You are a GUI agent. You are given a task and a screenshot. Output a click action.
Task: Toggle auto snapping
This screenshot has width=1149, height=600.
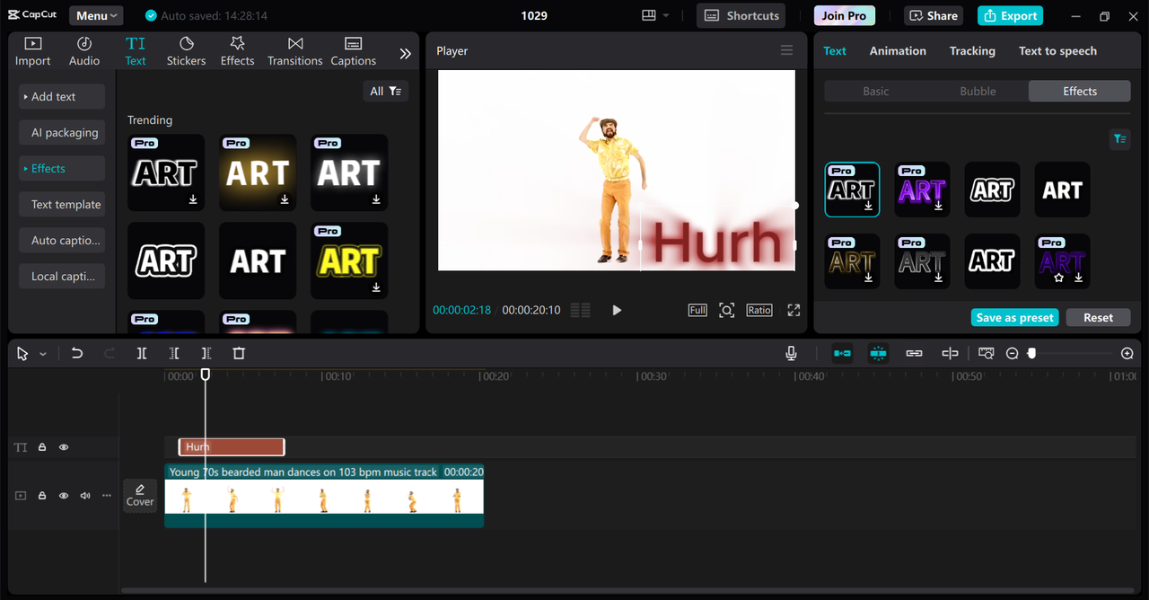[x=878, y=354]
